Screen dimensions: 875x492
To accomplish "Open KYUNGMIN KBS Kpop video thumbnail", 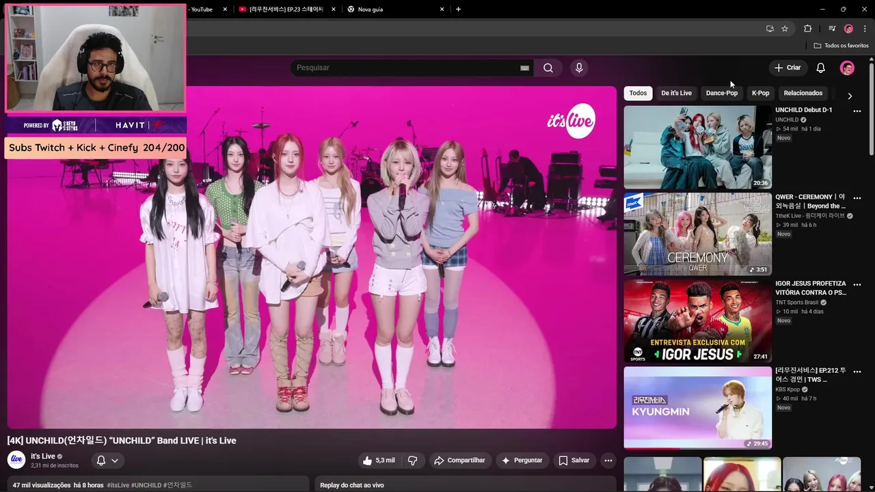I will point(697,408).
